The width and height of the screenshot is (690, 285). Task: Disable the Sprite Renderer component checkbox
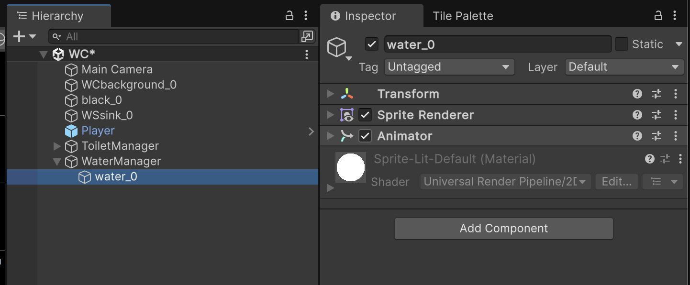click(x=365, y=115)
